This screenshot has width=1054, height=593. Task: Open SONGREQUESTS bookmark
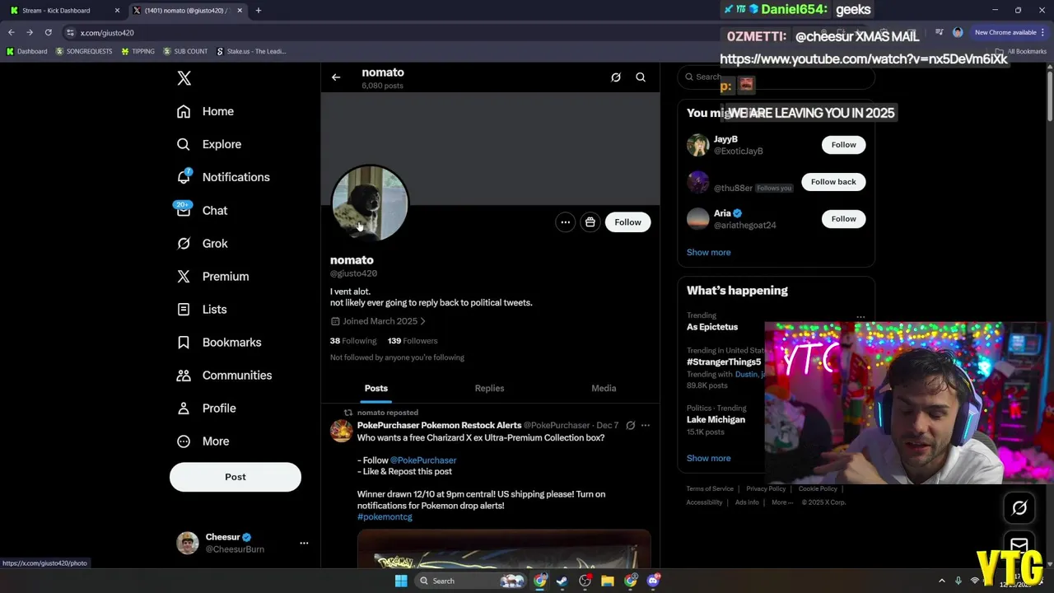(83, 51)
